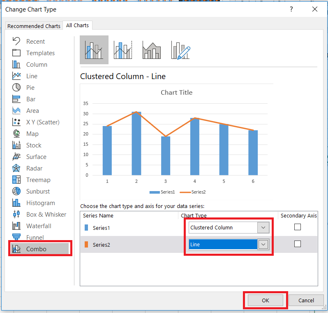Click the Pie chart category icon
Viewport: 328px width, 313px height.
(x=16, y=87)
